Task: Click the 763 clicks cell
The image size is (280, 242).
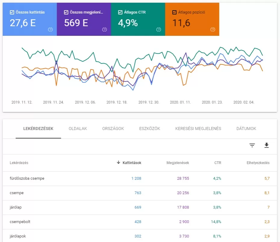Action: click(x=138, y=193)
